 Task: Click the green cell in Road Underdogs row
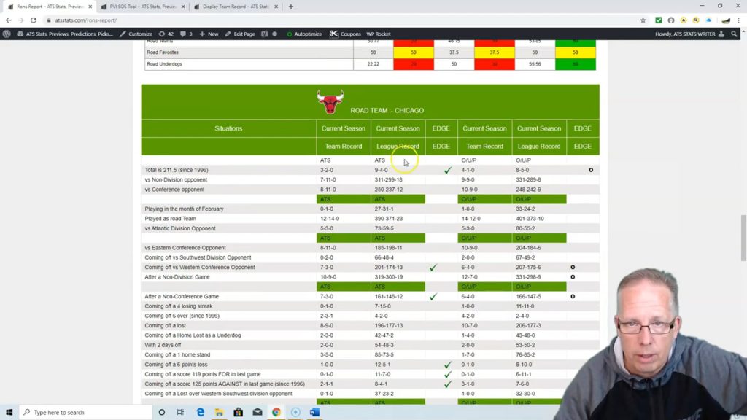(x=575, y=64)
